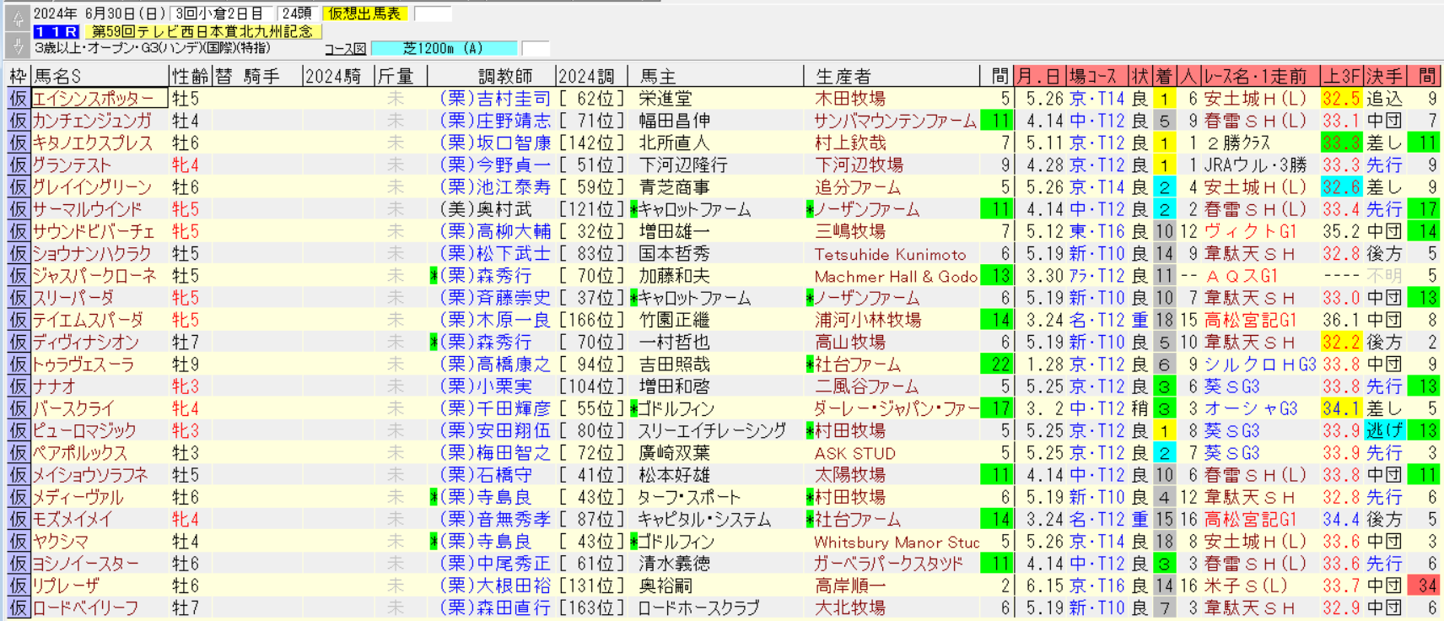Click the yellow 32.5 上3F cell
This screenshot has height=621, width=1444.
pos(1341,99)
